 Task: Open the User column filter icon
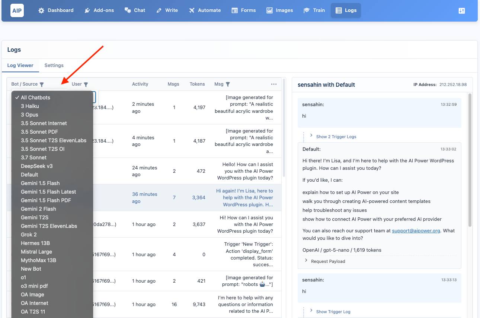(x=86, y=85)
